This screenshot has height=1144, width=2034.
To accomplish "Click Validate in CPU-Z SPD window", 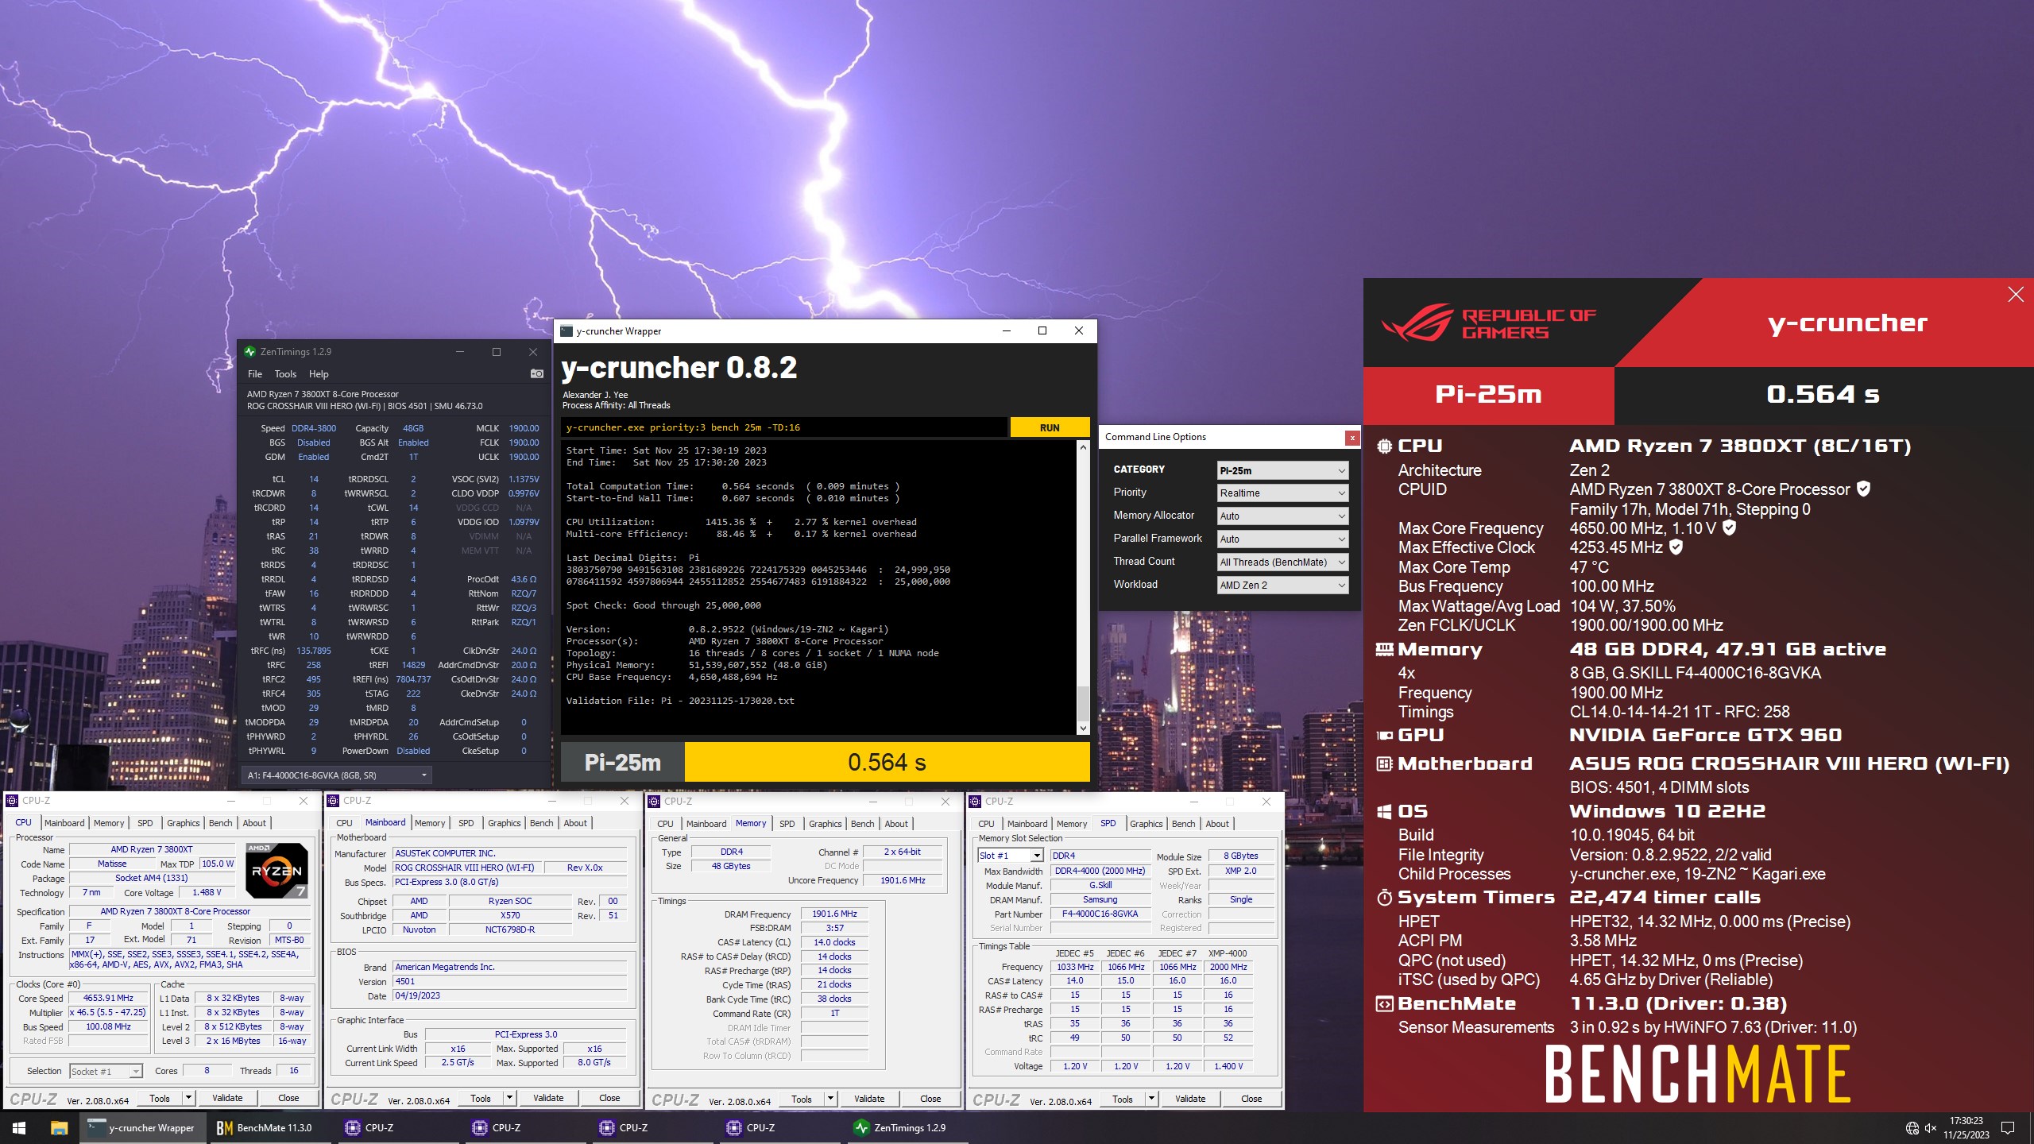I will coord(1189,1100).
